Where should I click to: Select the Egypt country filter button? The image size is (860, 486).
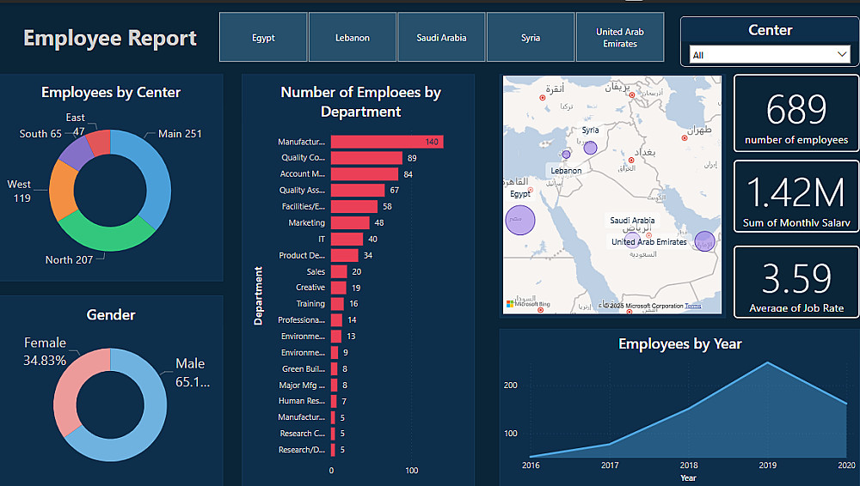pyautogui.click(x=263, y=37)
